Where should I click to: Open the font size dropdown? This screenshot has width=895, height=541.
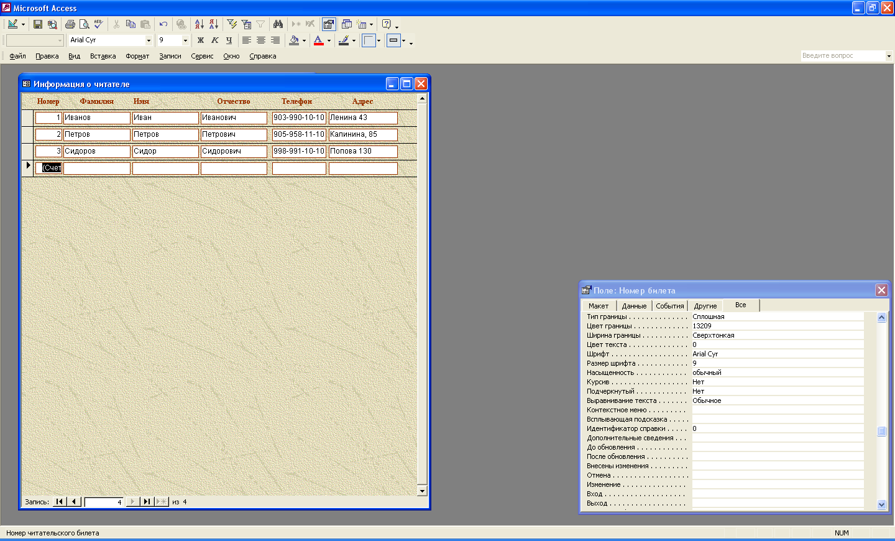pyautogui.click(x=185, y=40)
